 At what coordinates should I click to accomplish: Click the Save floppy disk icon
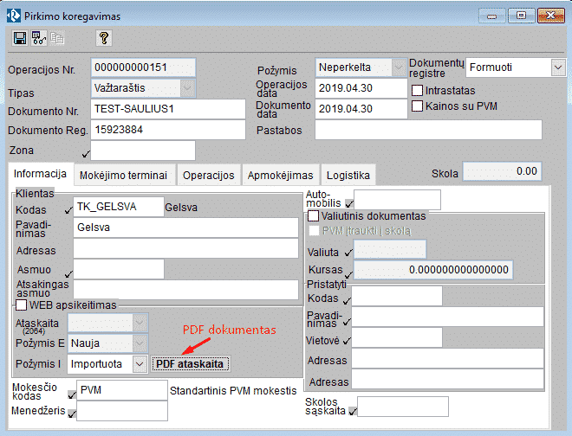[19, 38]
